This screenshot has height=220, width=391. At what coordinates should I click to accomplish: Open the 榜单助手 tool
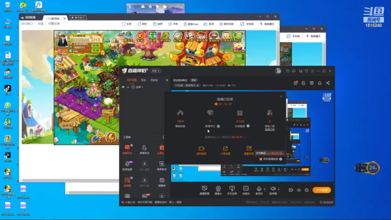[x=162, y=166]
